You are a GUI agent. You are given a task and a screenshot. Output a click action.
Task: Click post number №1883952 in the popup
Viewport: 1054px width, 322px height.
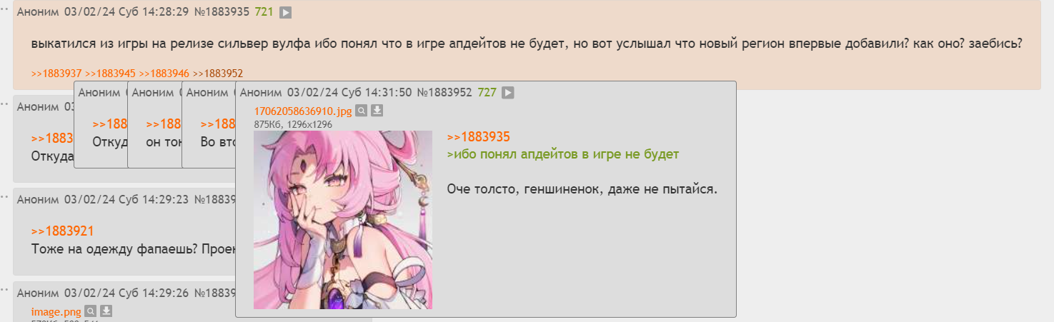click(444, 93)
